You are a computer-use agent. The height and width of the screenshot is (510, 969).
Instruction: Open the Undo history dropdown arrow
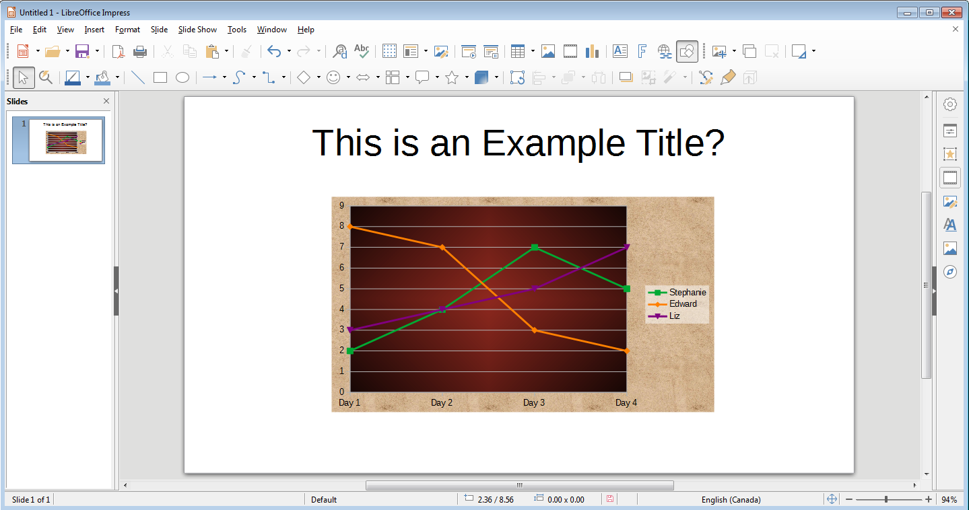tap(289, 51)
